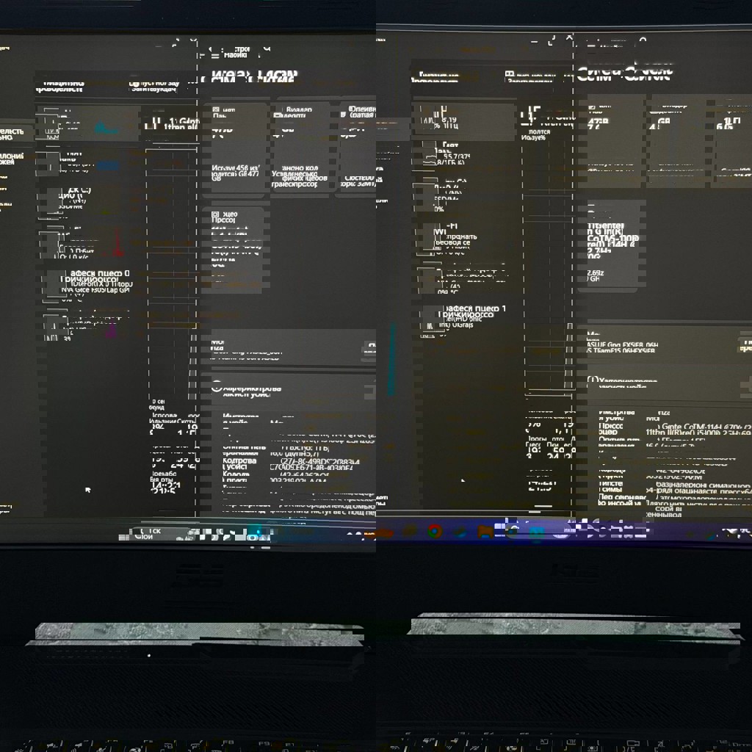Open Google Chrome from the taskbar
The height and width of the screenshot is (752, 752).
(x=435, y=531)
